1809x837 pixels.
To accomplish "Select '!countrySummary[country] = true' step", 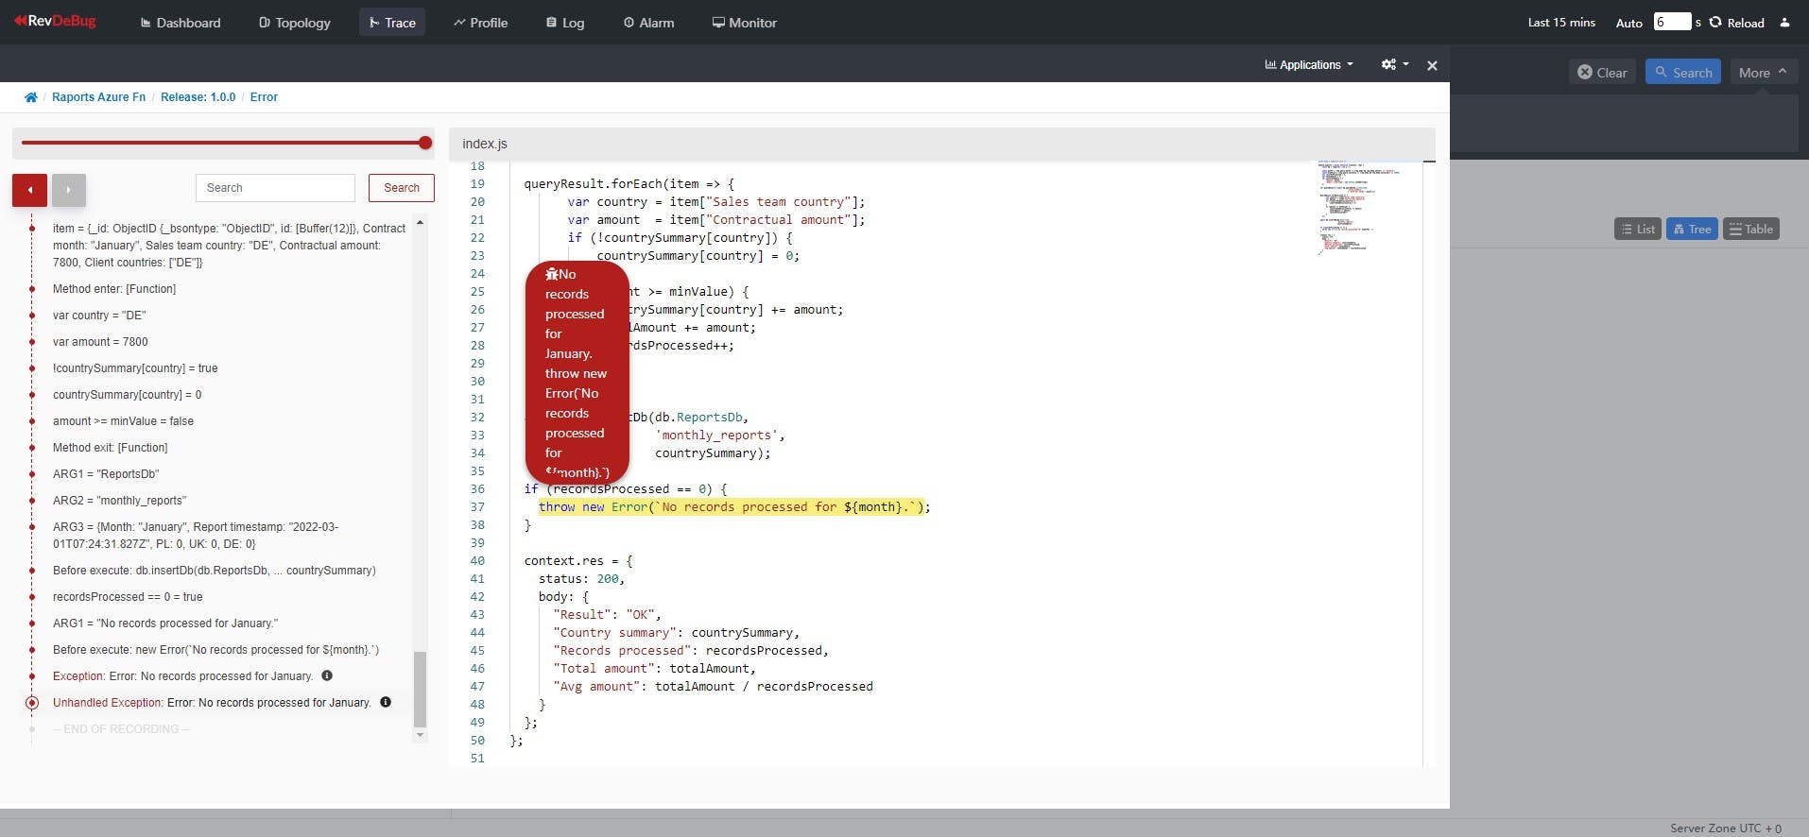I will click(135, 368).
